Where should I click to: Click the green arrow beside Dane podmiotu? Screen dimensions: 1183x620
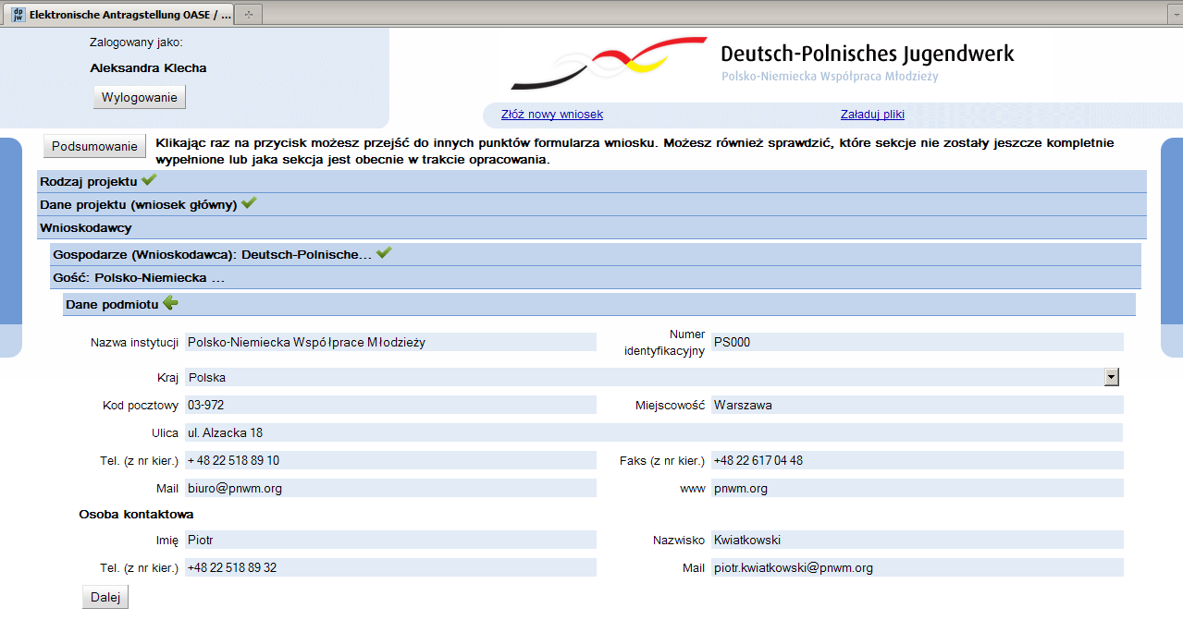coord(170,302)
